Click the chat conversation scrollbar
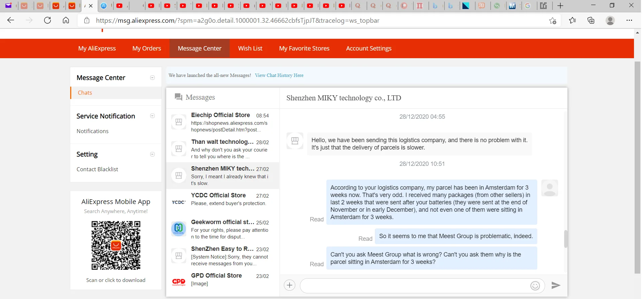Viewport: 642px width, 299px height. coord(565,239)
